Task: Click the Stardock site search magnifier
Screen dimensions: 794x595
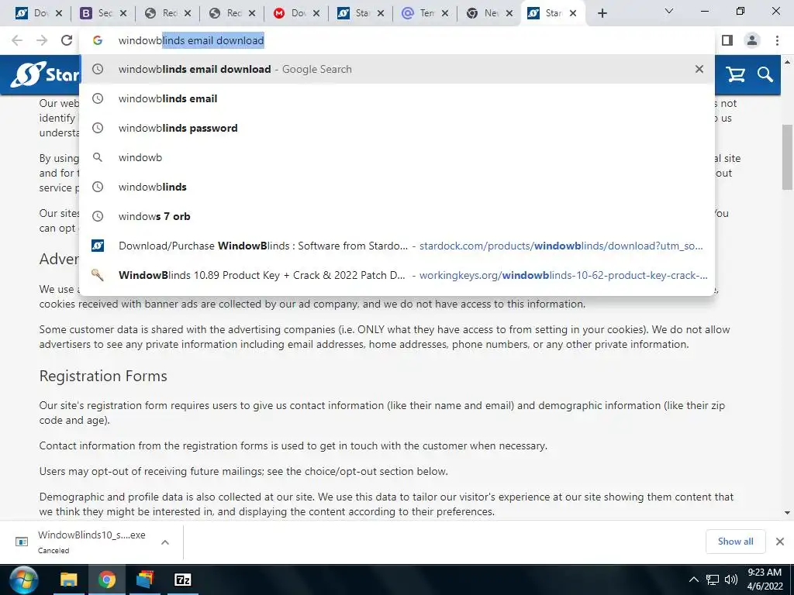Action: click(x=765, y=75)
